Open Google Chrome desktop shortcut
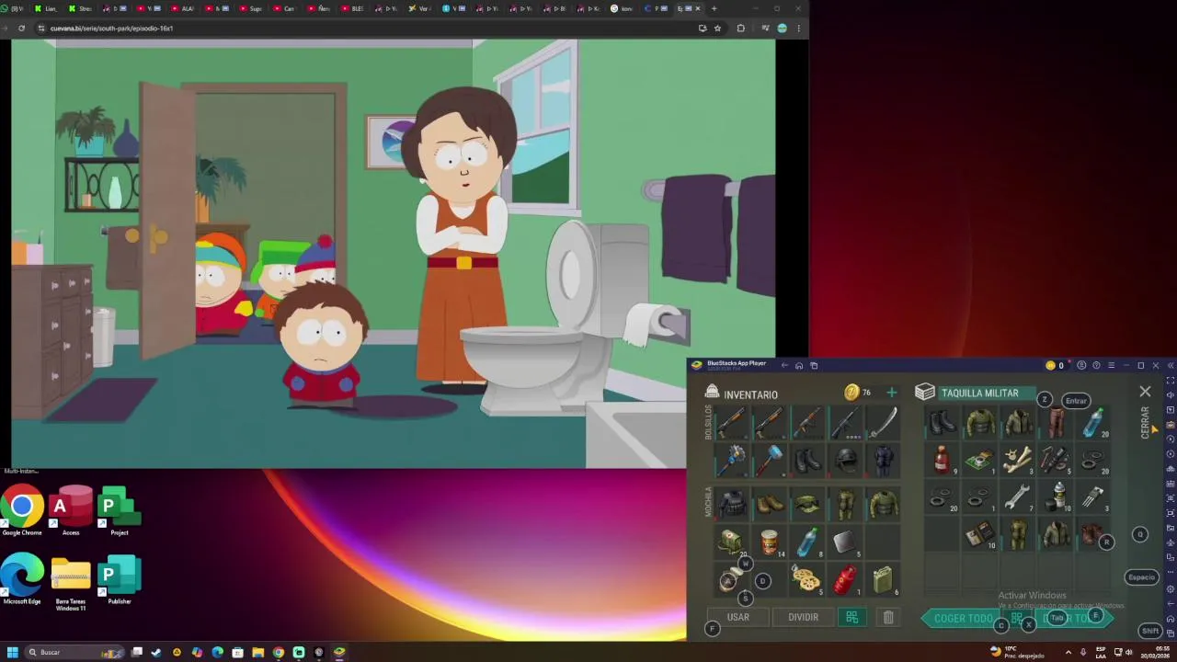1177x662 pixels. click(x=22, y=511)
